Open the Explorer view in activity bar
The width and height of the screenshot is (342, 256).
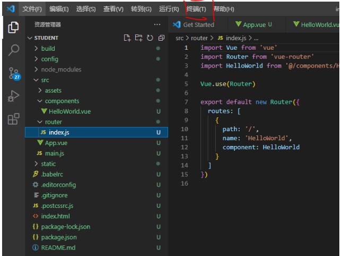(x=14, y=28)
